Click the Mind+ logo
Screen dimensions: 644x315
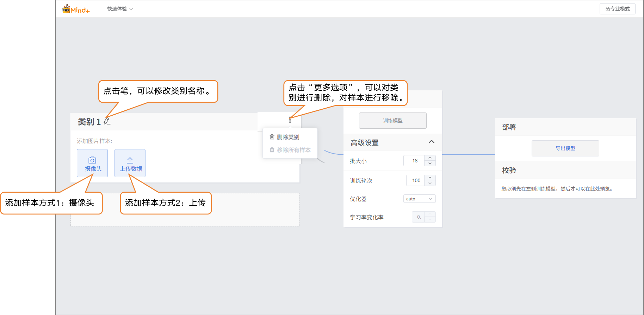point(76,9)
